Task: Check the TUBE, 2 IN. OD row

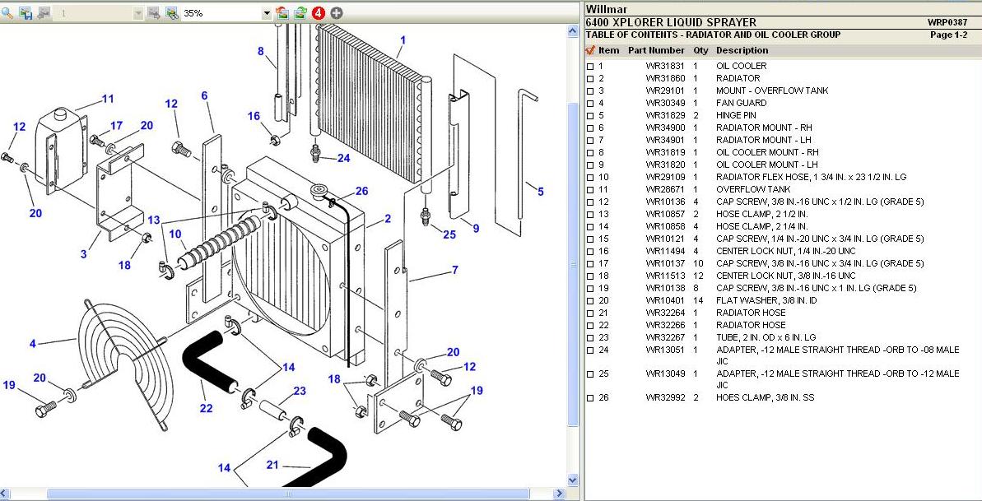Action: click(590, 338)
